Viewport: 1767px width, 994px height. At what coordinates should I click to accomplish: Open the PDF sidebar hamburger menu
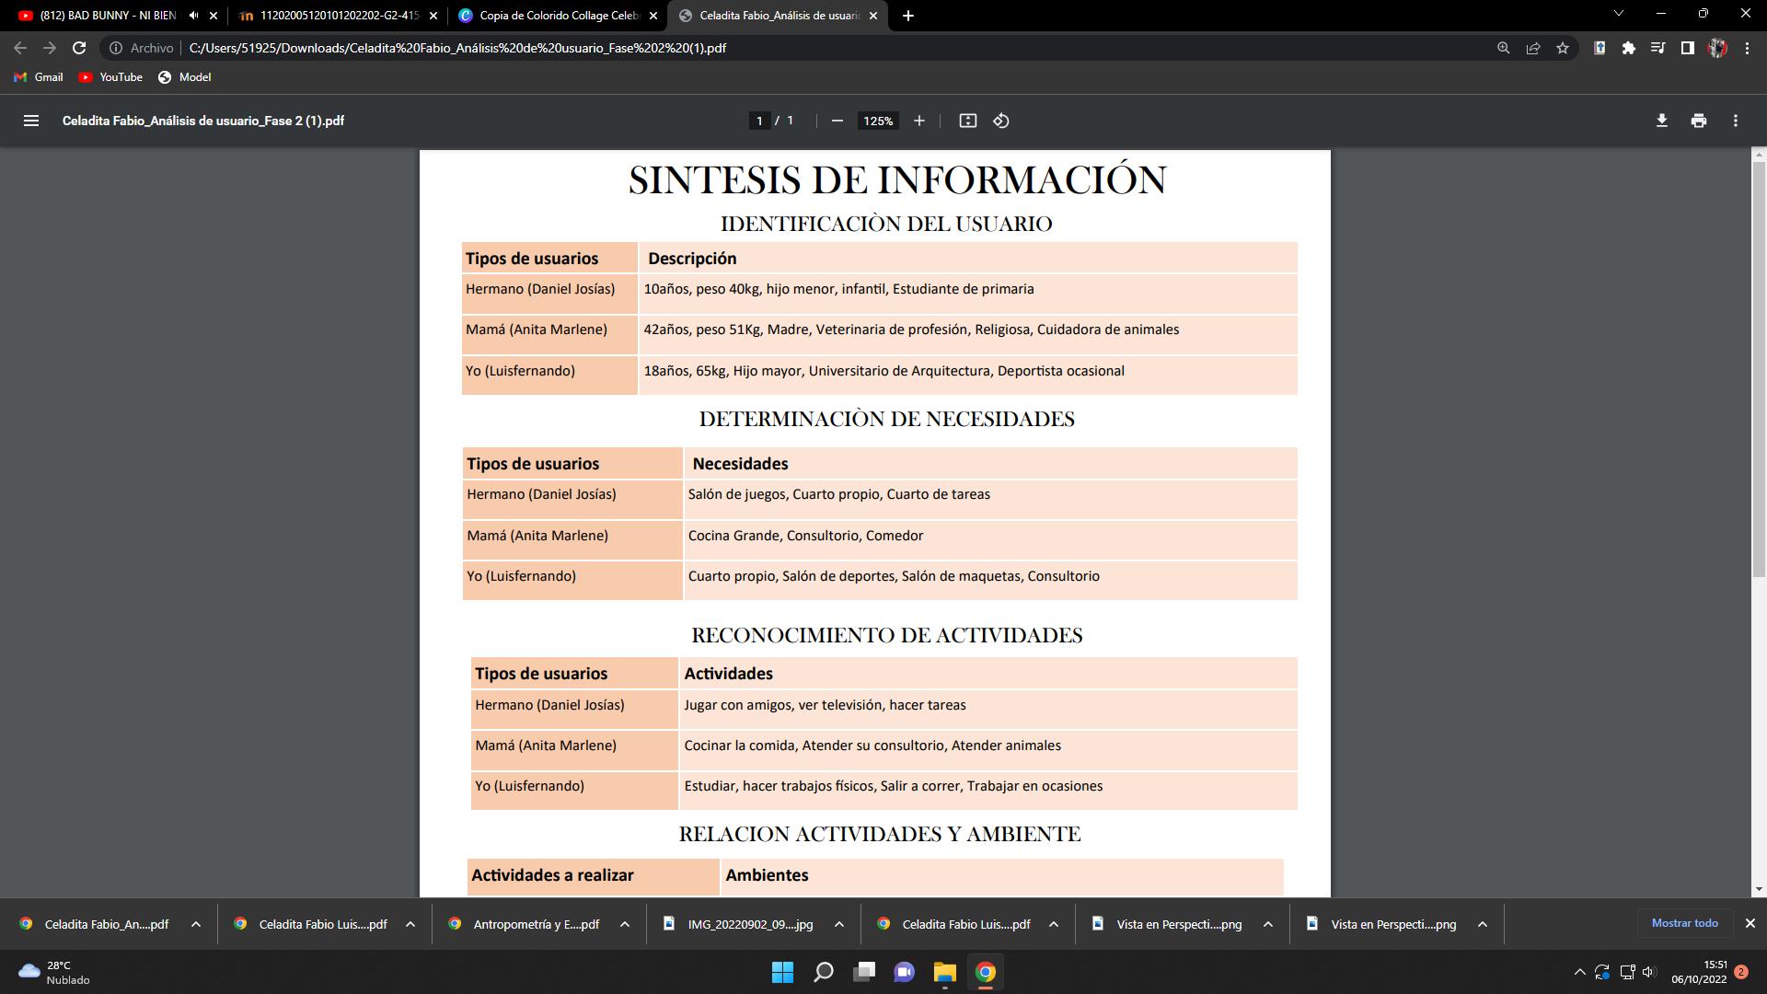point(30,121)
